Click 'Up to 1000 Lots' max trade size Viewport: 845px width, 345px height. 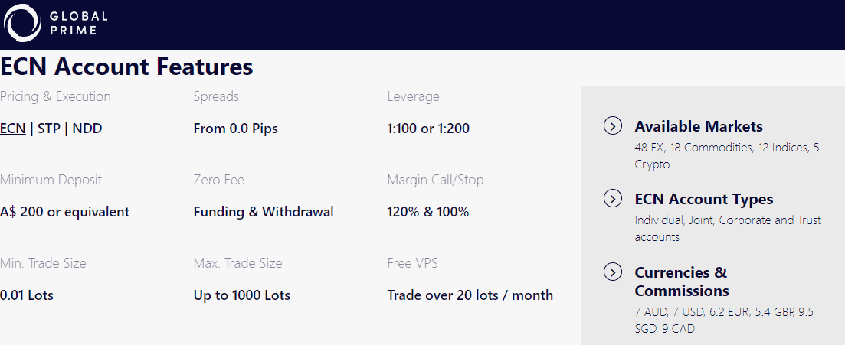[x=242, y=295]
